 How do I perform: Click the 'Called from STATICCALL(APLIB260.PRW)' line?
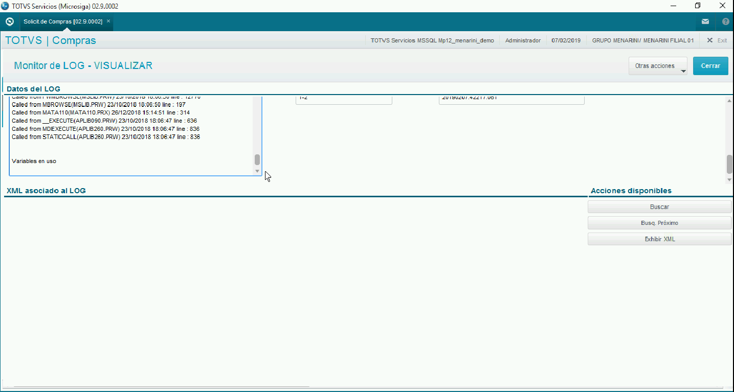(106, 137)
